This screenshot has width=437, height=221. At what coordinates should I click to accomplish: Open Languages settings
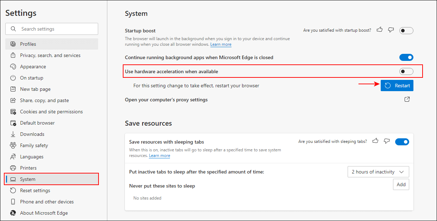click(x=52, y=157)
